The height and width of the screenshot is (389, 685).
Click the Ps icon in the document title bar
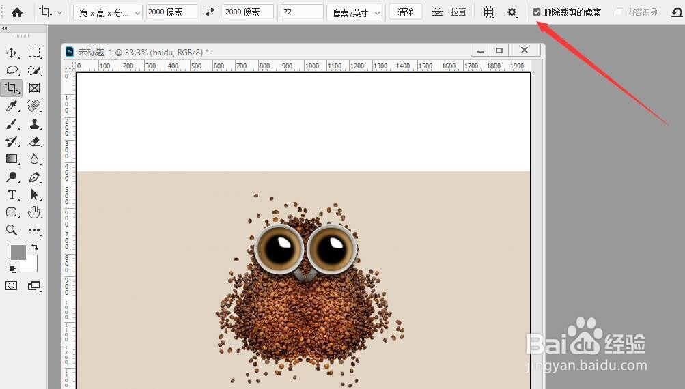point(70,52)
